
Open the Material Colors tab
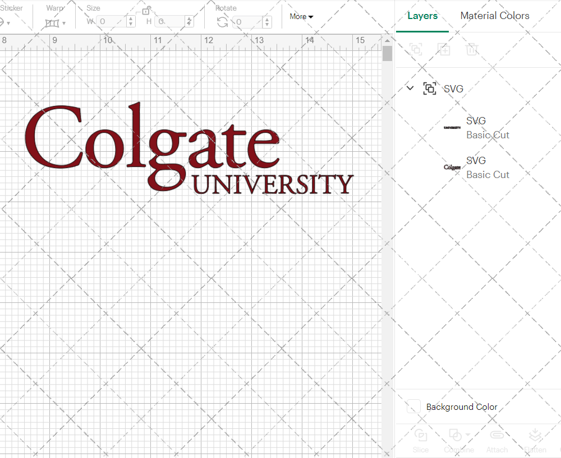494,16
